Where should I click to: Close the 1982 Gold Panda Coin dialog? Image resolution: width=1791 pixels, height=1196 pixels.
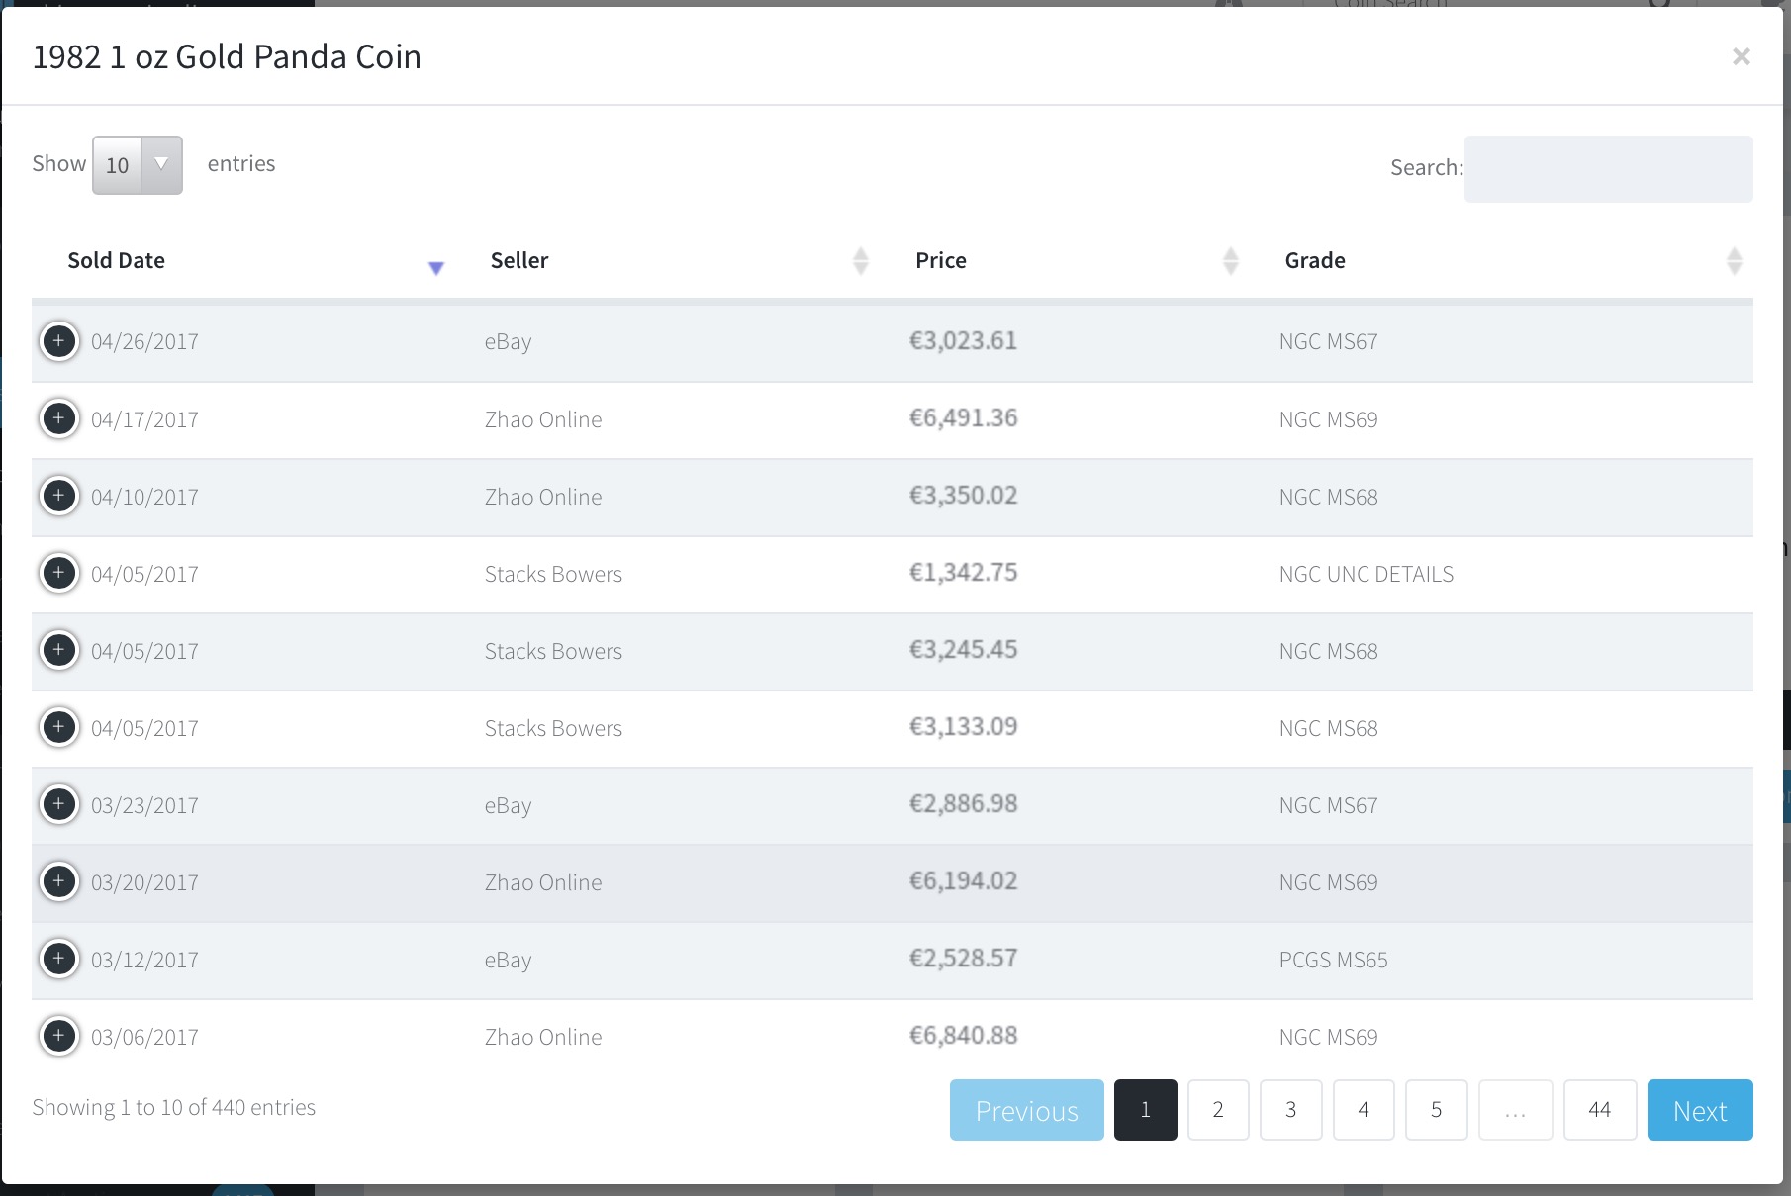[x=1742, y=57]
